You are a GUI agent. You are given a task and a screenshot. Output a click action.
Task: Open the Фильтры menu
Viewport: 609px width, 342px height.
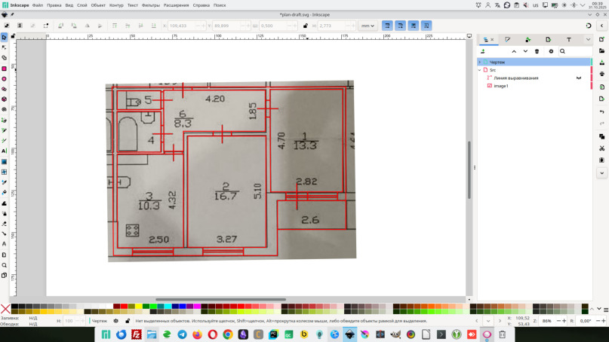(x=151, y=5)
